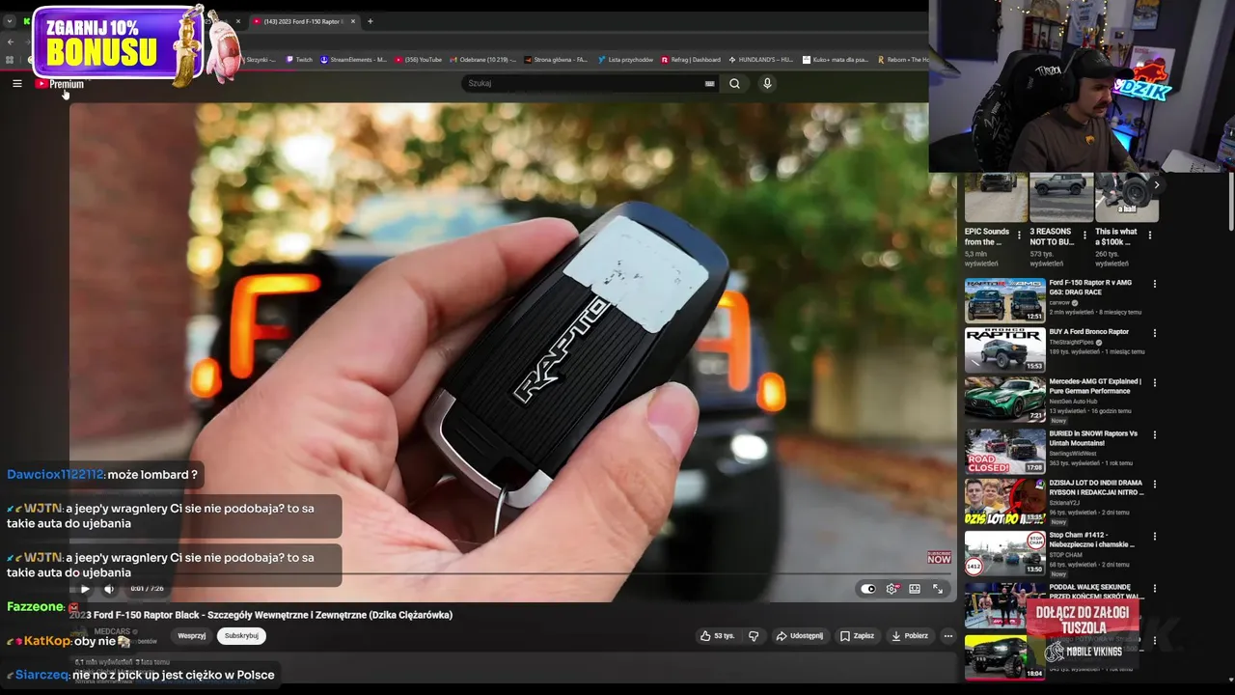Click the video title 2023 Ford F-150 Raptor Black
This screenshot has width=1235, height=695.
(261, 615)
